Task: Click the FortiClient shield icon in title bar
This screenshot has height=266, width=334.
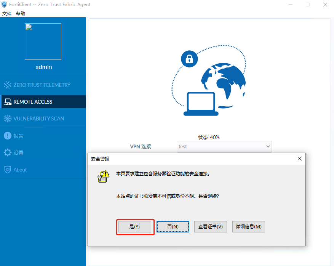Action: [x=5, y=5]
